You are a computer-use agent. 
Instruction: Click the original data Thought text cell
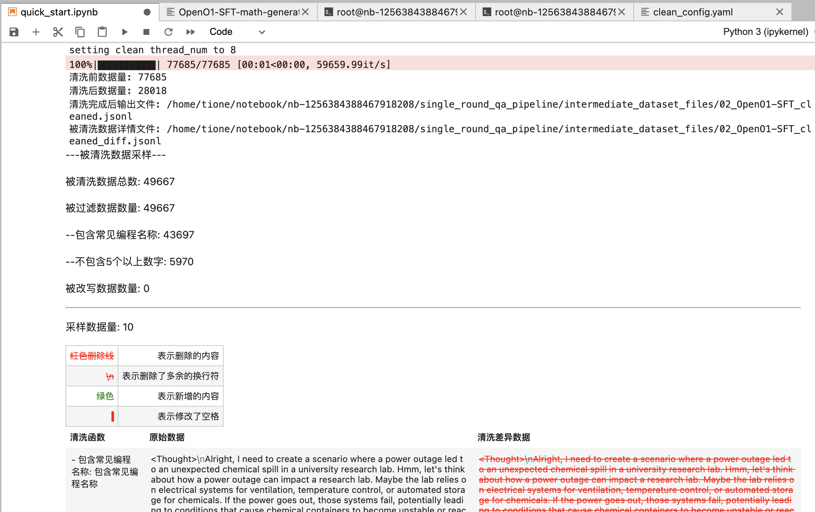pyautogui.click(x=309, y=483)
